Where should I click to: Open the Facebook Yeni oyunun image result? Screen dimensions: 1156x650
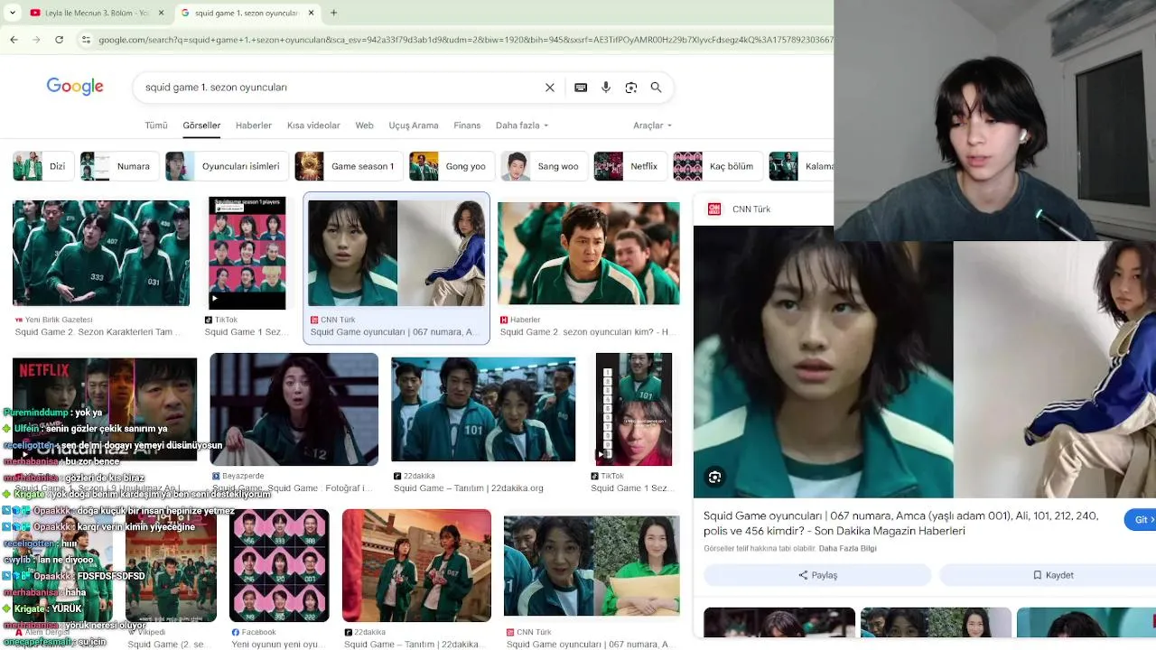(279, 565)
